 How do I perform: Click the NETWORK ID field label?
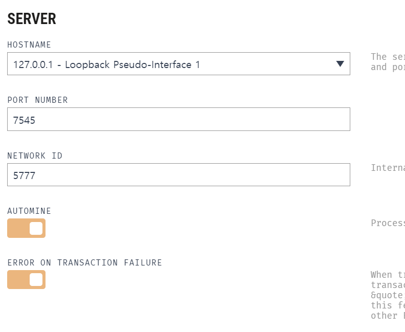(35, 156)
